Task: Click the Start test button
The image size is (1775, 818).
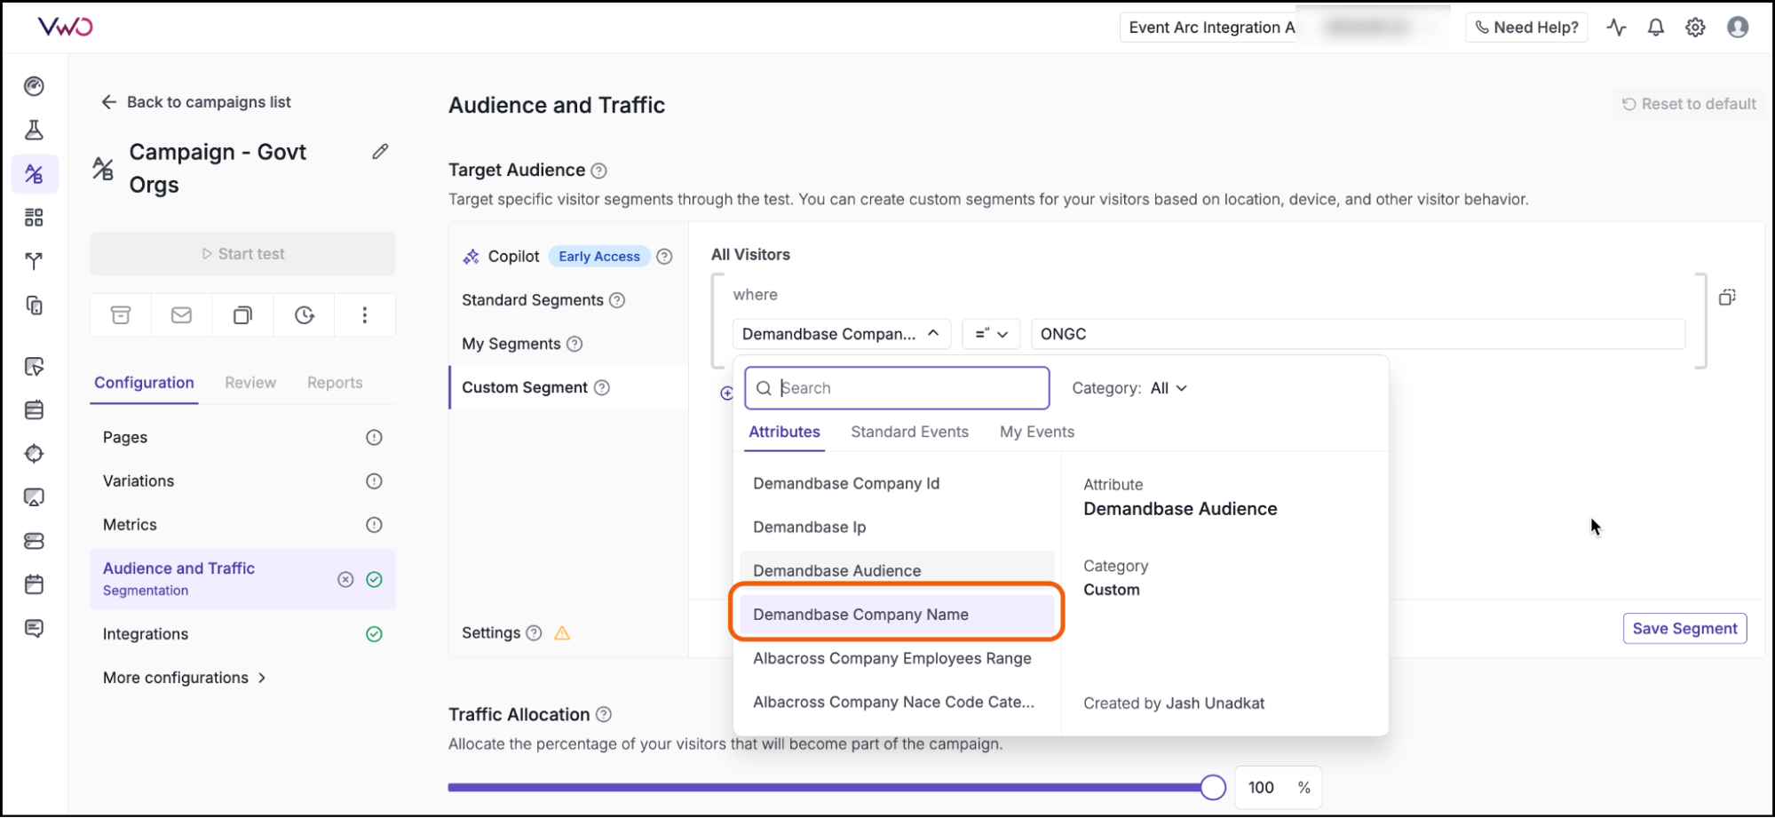Action: tap(242, 254)
